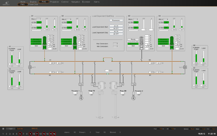Click the Thruster 1 propeller symbol
This screenshot has height=136, width=217.
coord(81,97)
